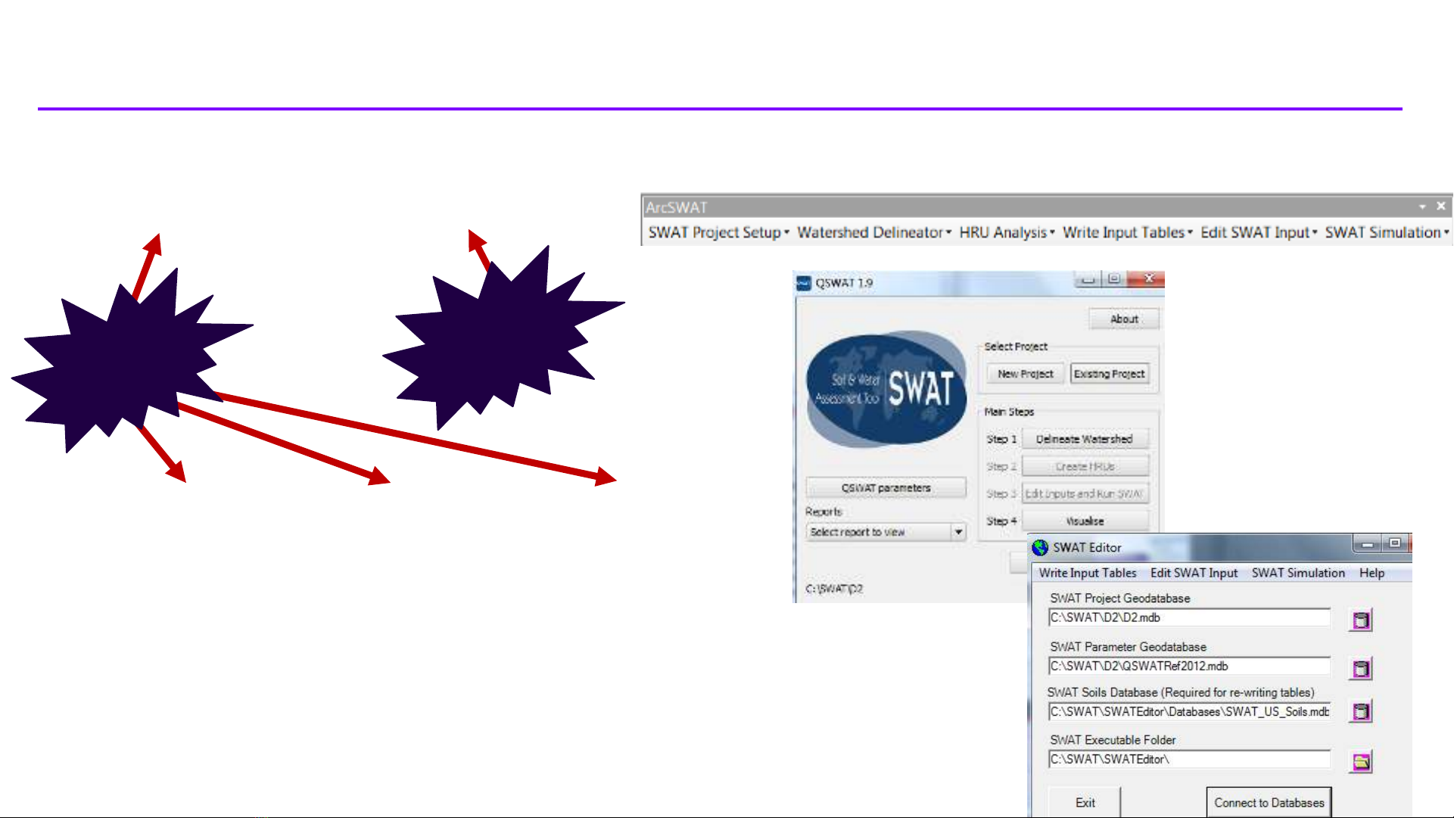The image size is (1454, 818).
Task: Click SWAT Soils Database path field
Action: 1189,711
